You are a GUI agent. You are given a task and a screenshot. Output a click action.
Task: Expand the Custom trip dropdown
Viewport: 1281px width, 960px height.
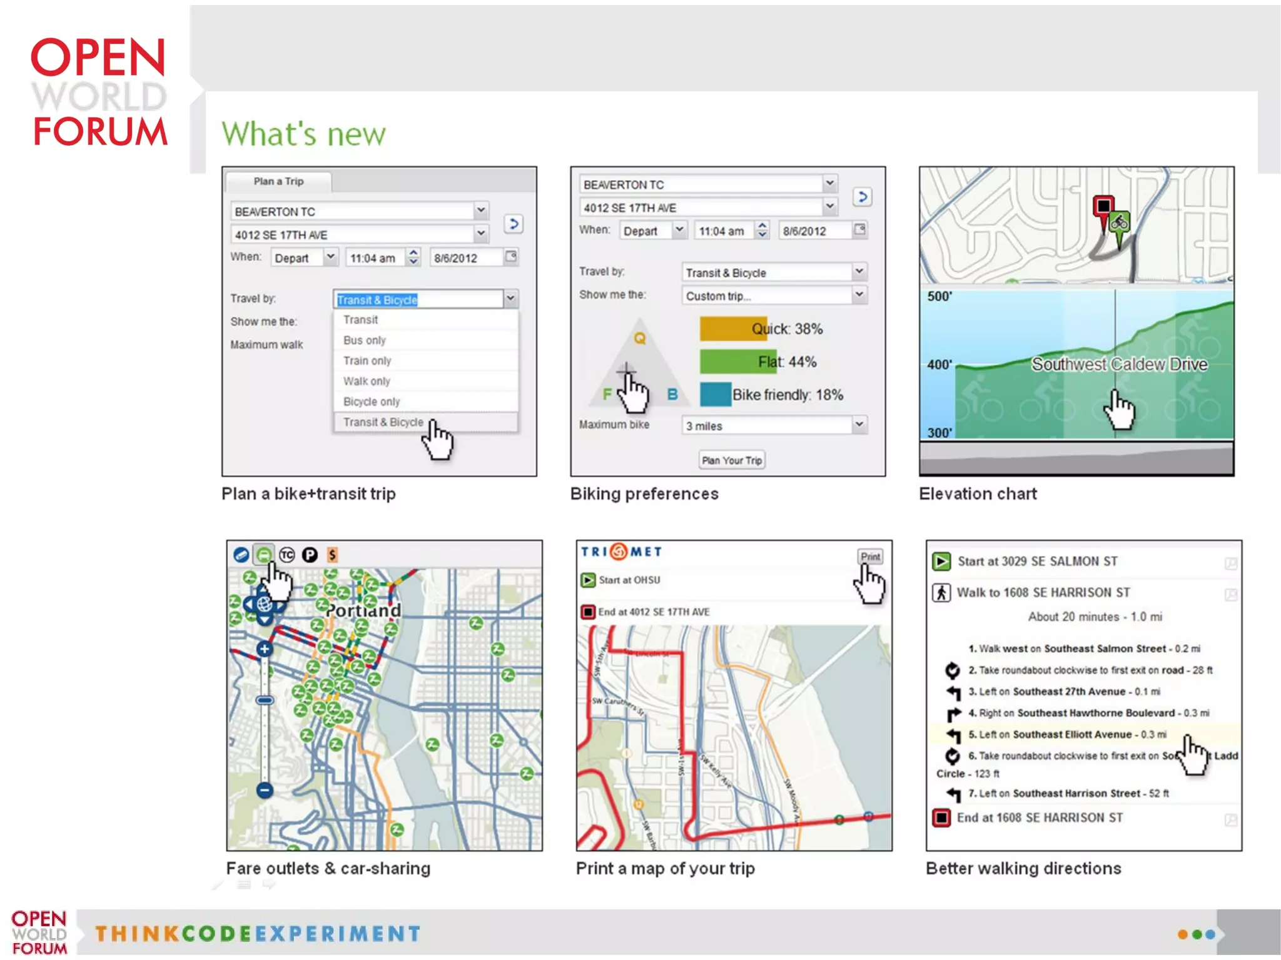click(x=859, y=295)
